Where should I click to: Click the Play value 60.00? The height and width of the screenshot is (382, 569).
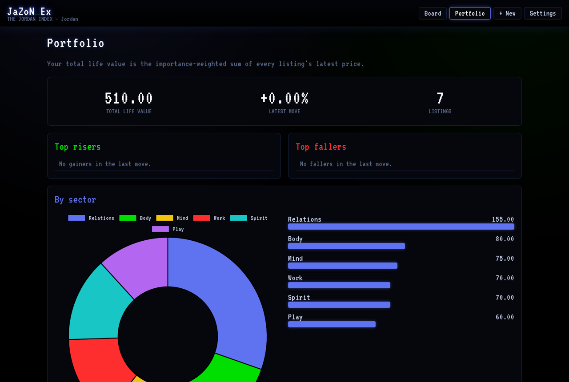(505, 317)
